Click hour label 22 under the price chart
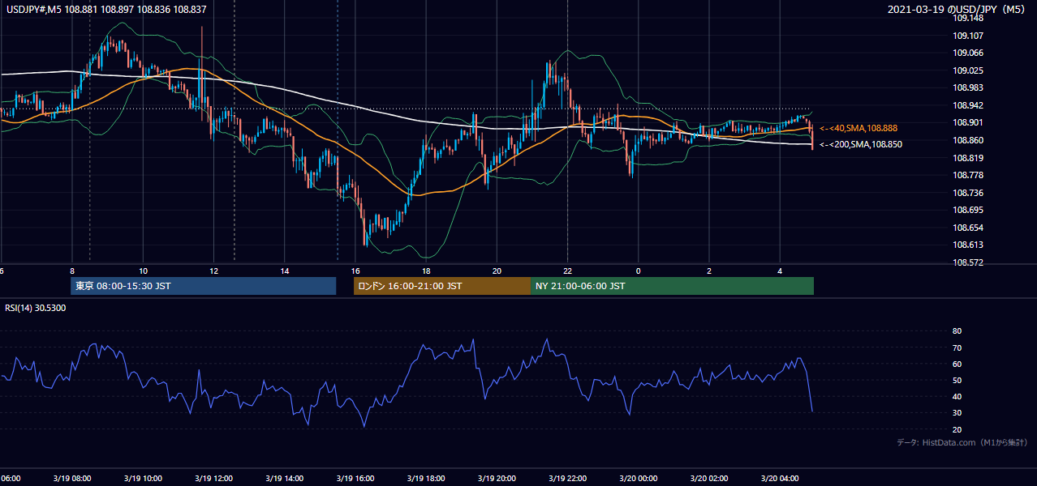 coord(568,271)
